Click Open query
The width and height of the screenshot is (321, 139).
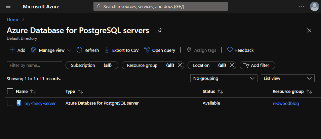click(x=160, y=50)
